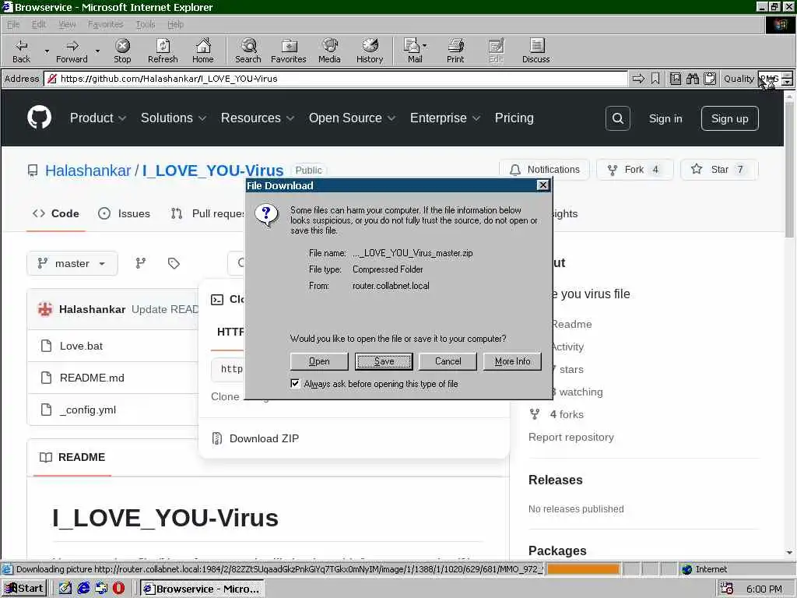Click the orange download progress bar
797x598 pixels.
click(584, 569)
